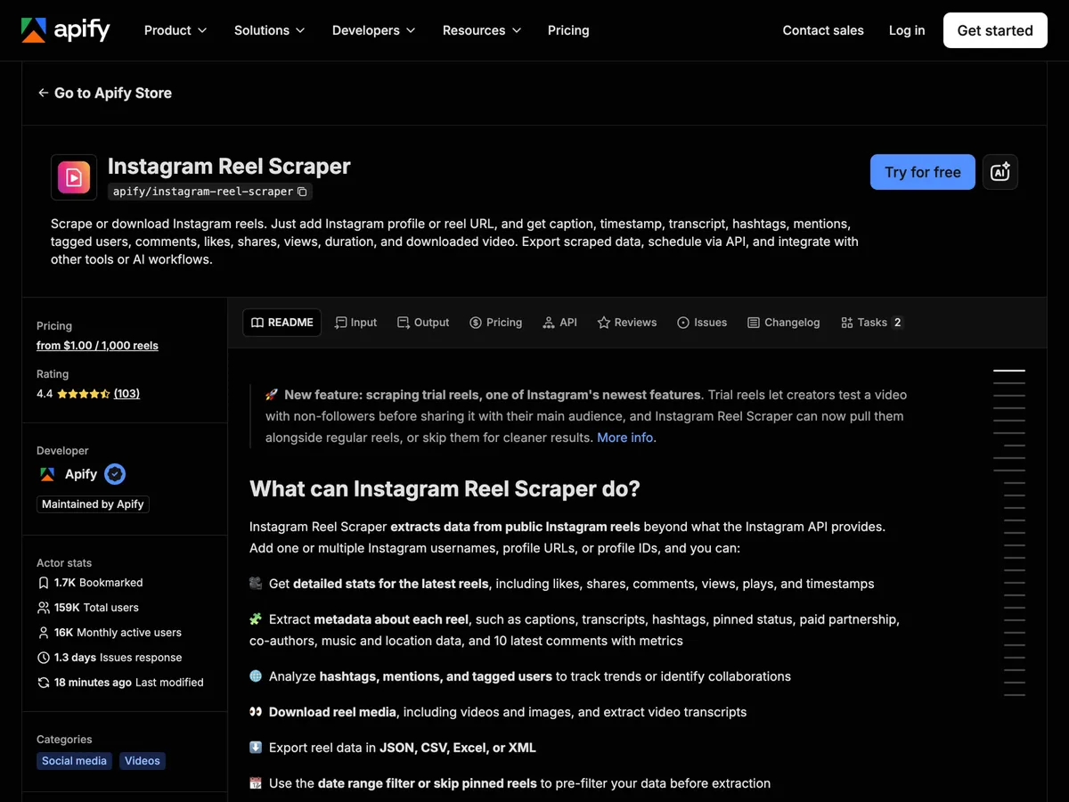Screen dimensions: 1069x802
Task: Open the Pricing tab of the actor
Action: click(496, 323)
